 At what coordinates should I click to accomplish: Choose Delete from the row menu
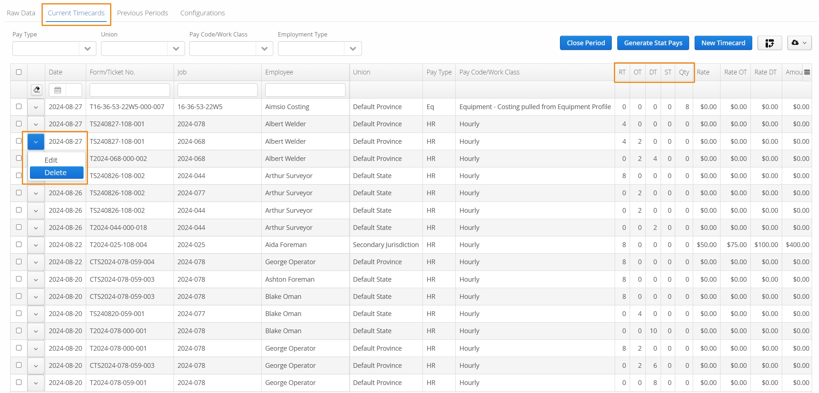tap(57, 173)
